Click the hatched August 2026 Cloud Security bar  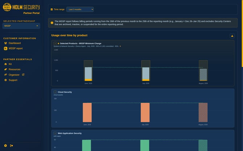tap(203, 112)
